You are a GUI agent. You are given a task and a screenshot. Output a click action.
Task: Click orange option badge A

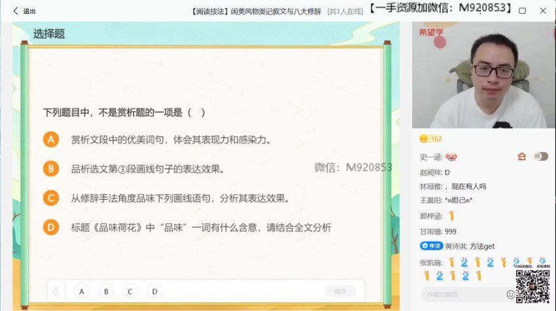pyautogui.click(x=51, y=140)
